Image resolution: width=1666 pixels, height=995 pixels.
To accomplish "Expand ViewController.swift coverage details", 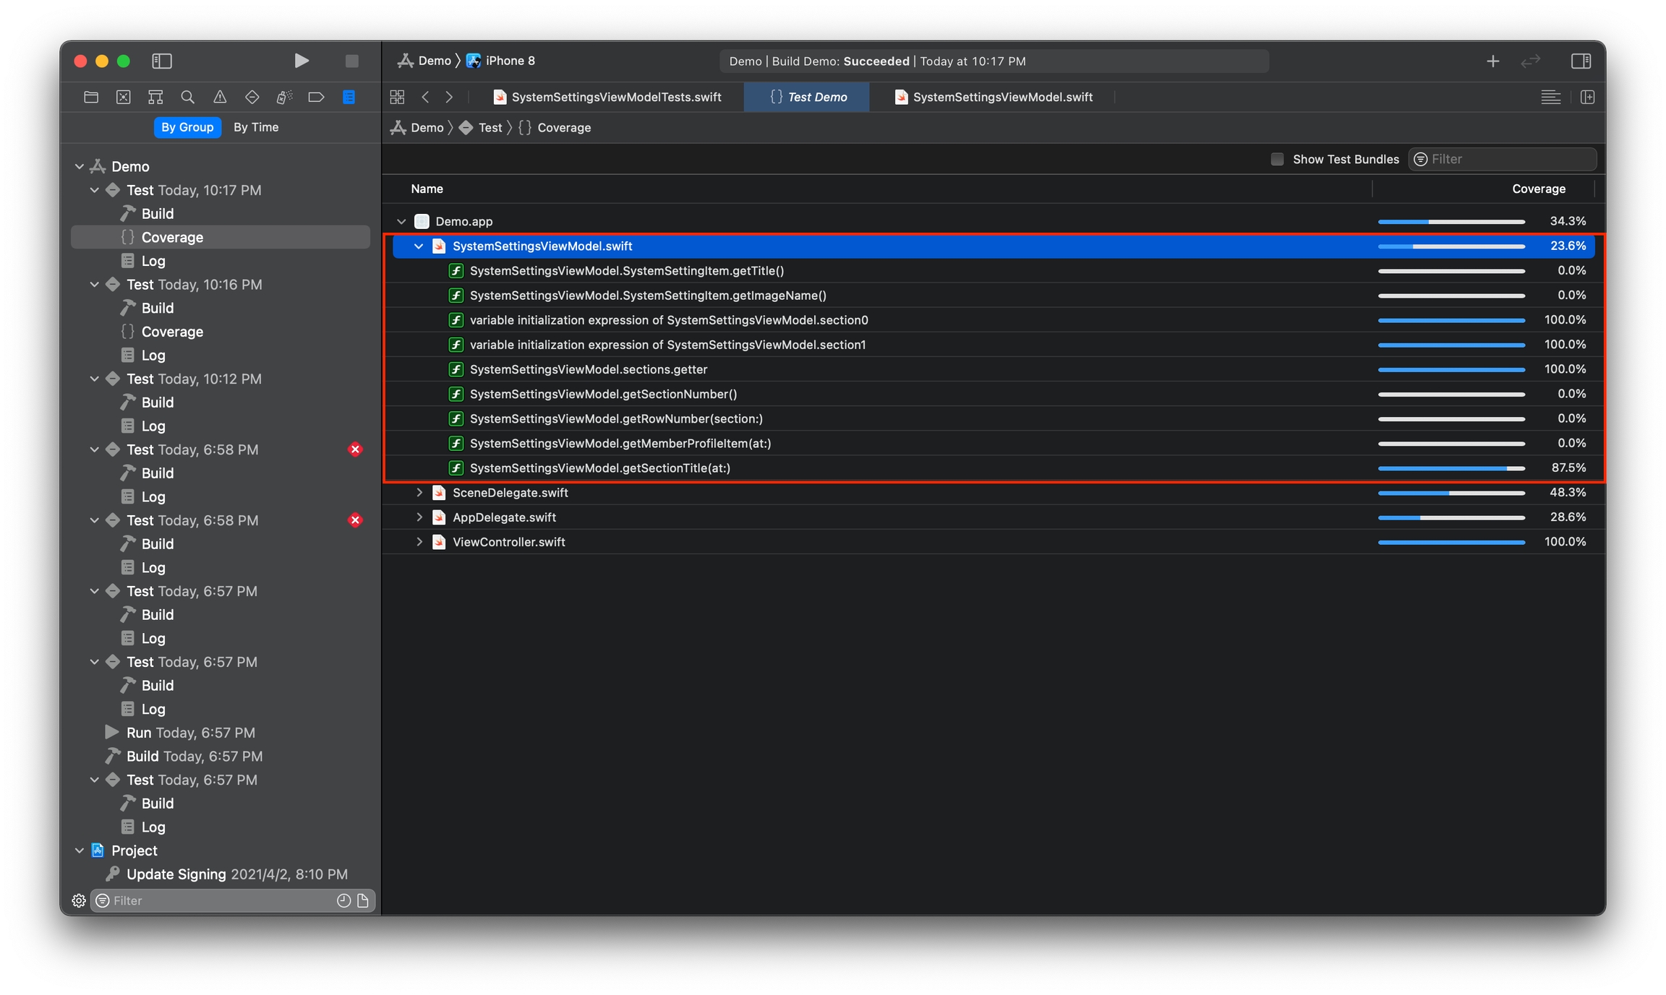I will click(x=419, y=542).
